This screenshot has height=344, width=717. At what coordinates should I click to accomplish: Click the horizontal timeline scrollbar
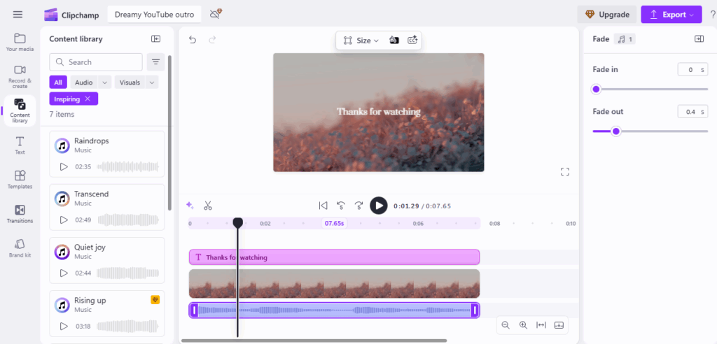(314, 341)
